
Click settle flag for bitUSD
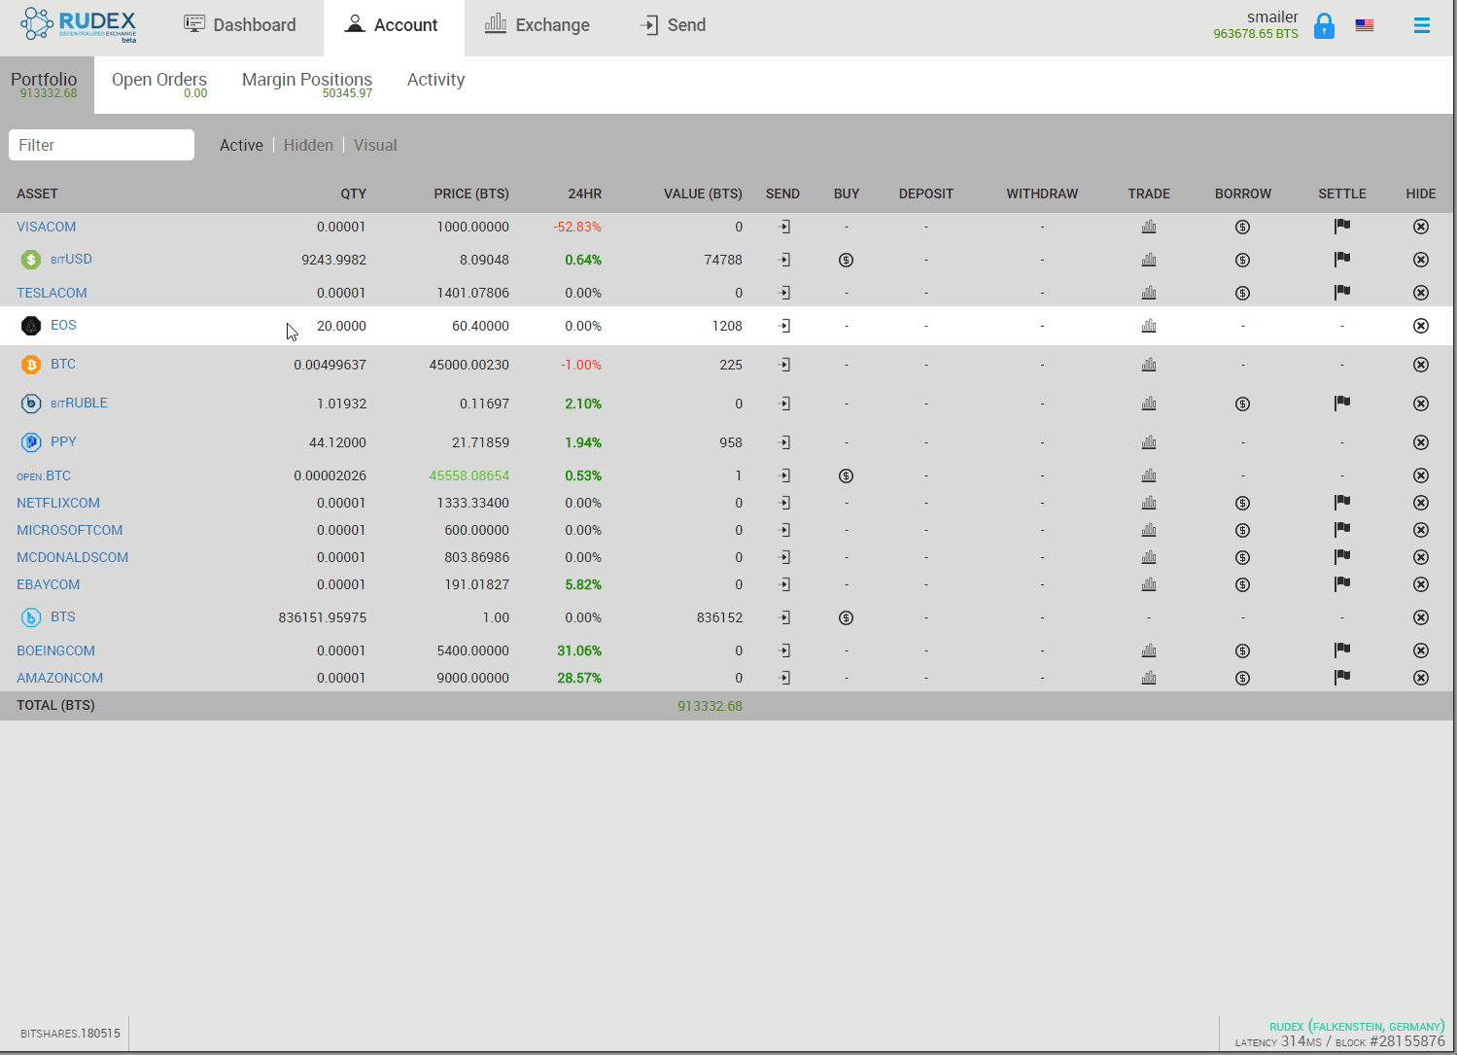point(1342,260)
